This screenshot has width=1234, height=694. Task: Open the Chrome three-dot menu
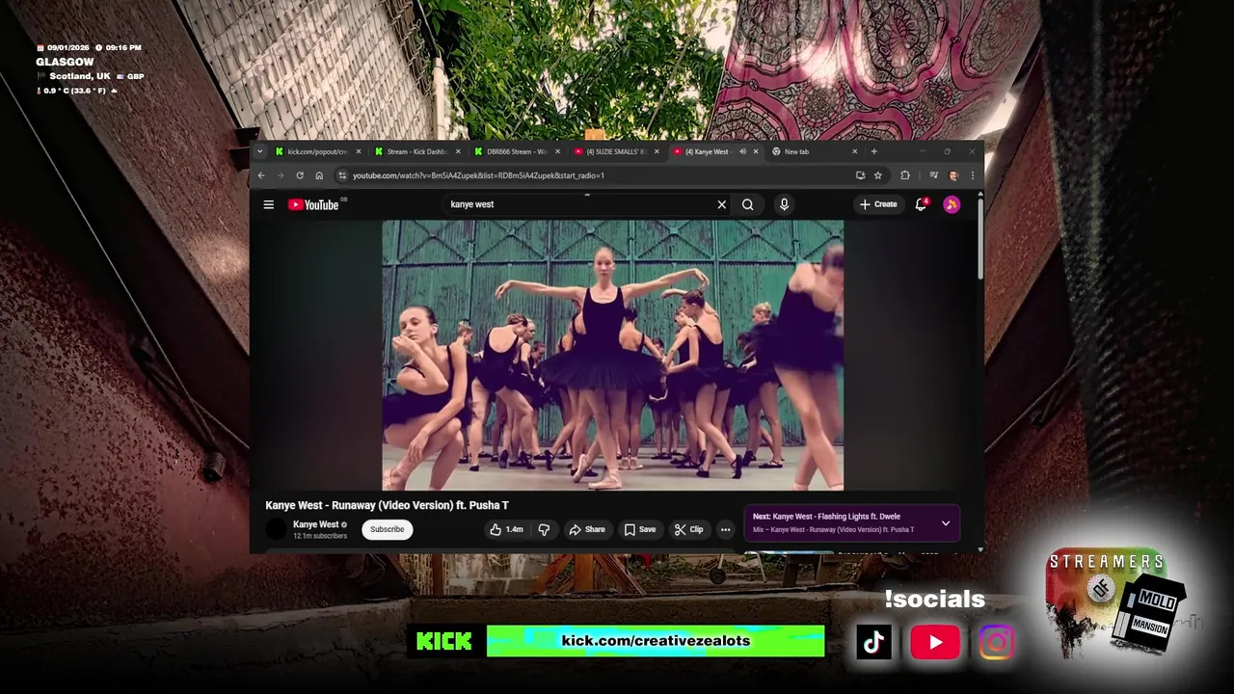coord(972,175)
